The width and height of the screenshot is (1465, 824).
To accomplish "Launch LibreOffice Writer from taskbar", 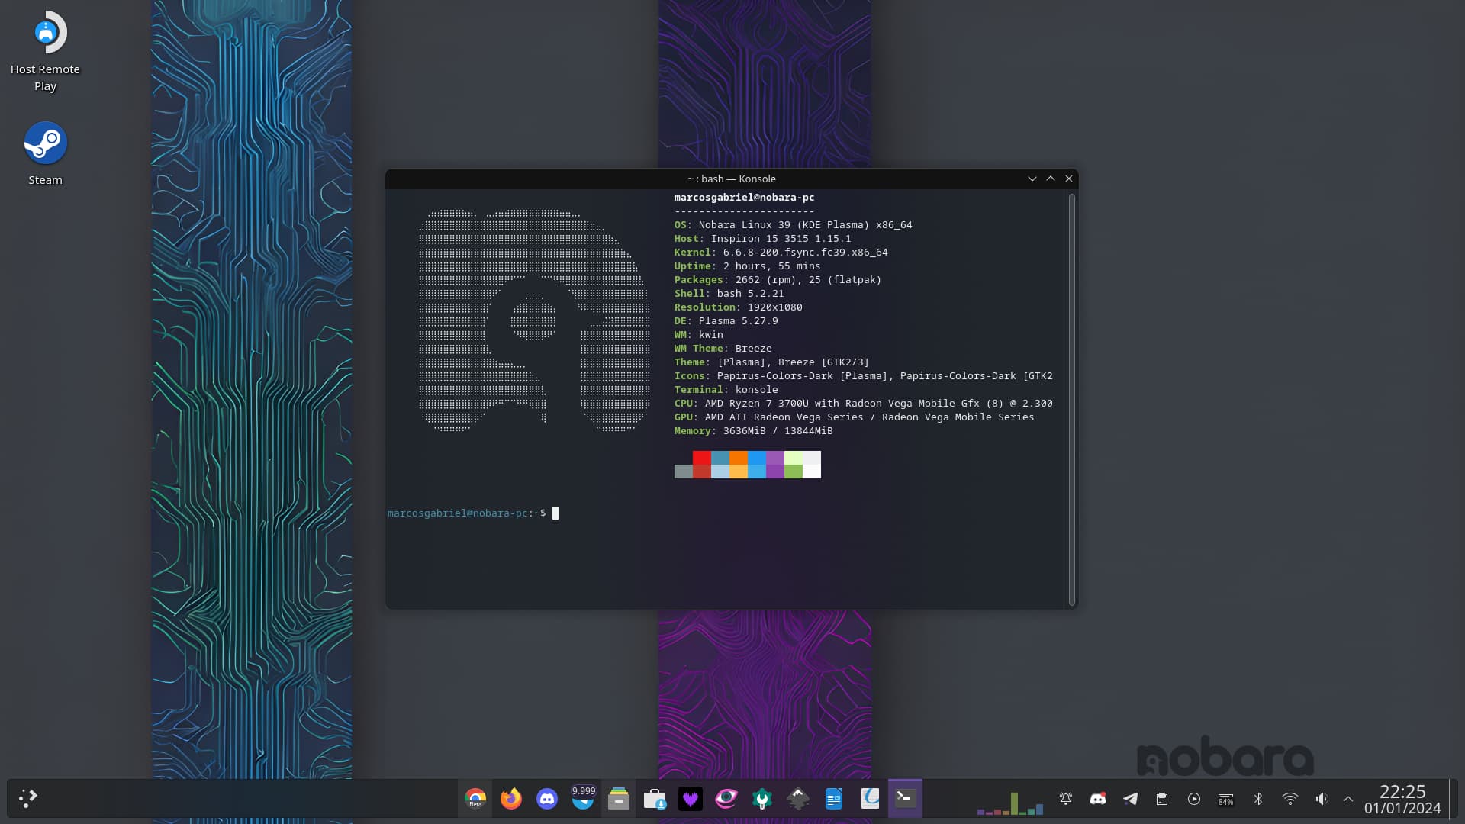I will pos(834,799).
